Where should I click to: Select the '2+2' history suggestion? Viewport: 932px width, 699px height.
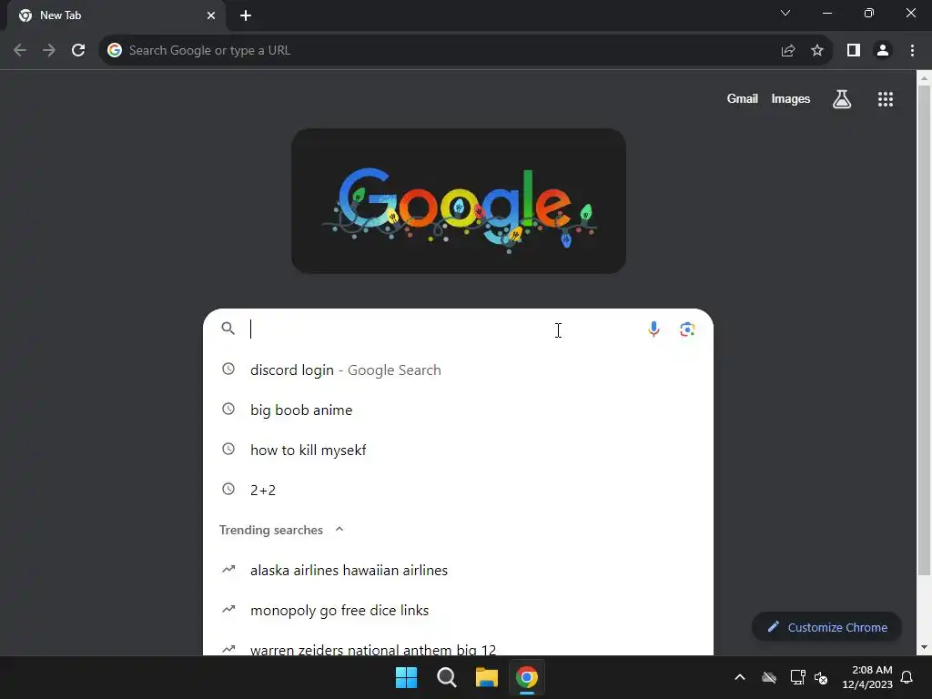tap(458, 490)
